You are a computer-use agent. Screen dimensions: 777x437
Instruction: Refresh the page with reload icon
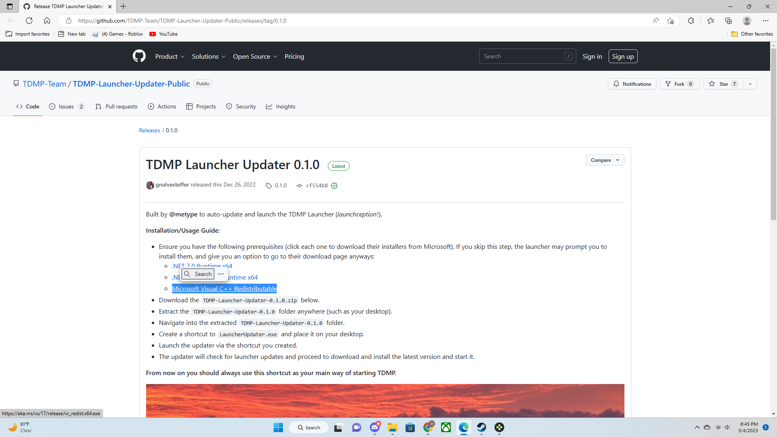[29, 21]
